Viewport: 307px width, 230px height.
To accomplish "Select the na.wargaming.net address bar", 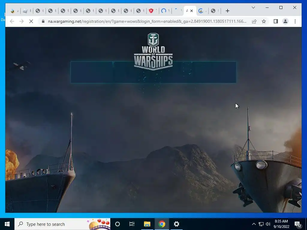I will click(147, 21).
